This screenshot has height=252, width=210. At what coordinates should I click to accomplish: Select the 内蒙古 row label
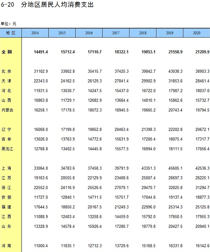8,110
